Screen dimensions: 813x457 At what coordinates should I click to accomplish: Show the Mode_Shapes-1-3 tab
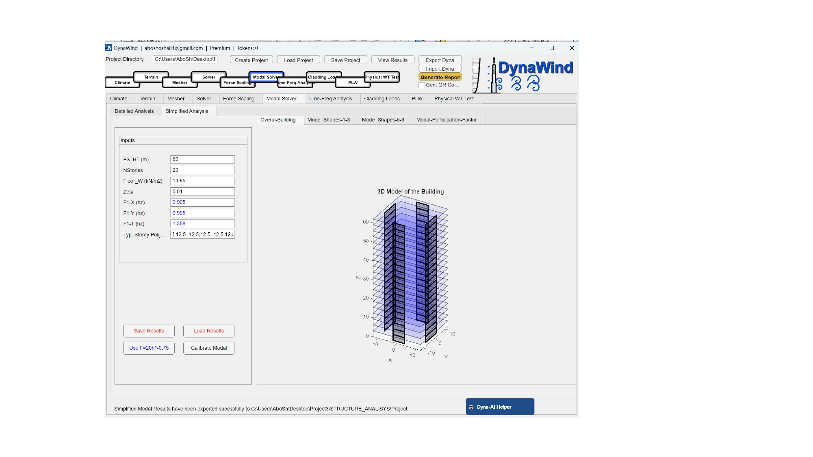point(328,120)
